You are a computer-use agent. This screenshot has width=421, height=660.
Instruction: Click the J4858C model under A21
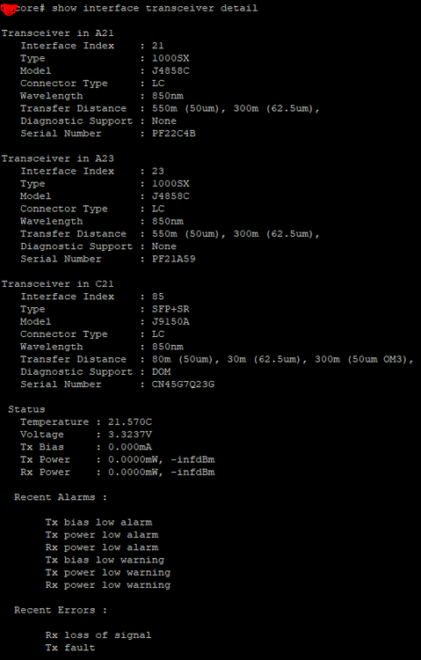point(171,70)
